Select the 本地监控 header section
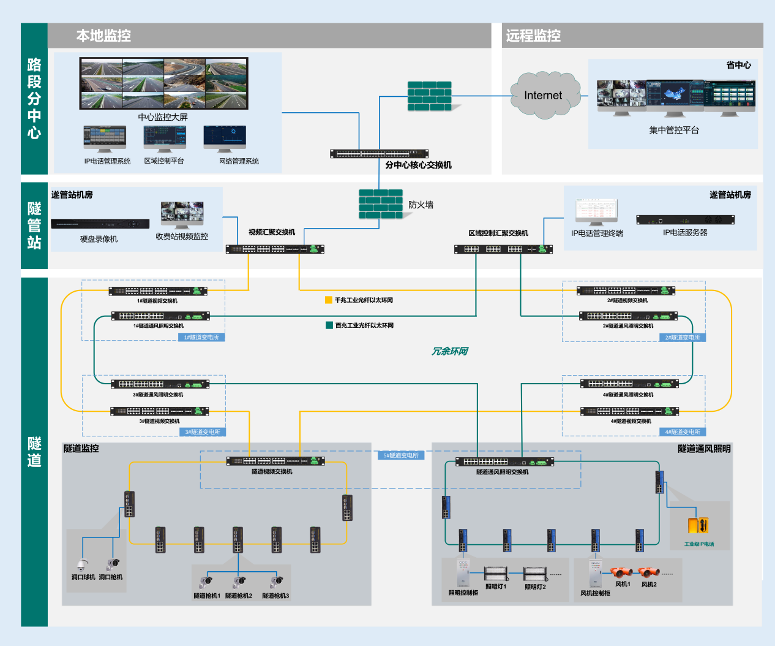Screen dimensions: 775x646 (269, 36)
